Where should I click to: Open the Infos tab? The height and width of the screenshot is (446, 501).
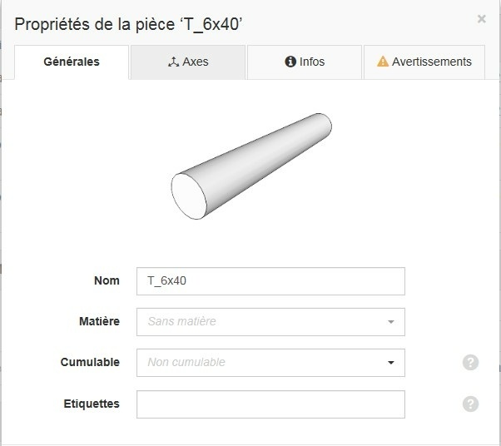coord(305,62)
